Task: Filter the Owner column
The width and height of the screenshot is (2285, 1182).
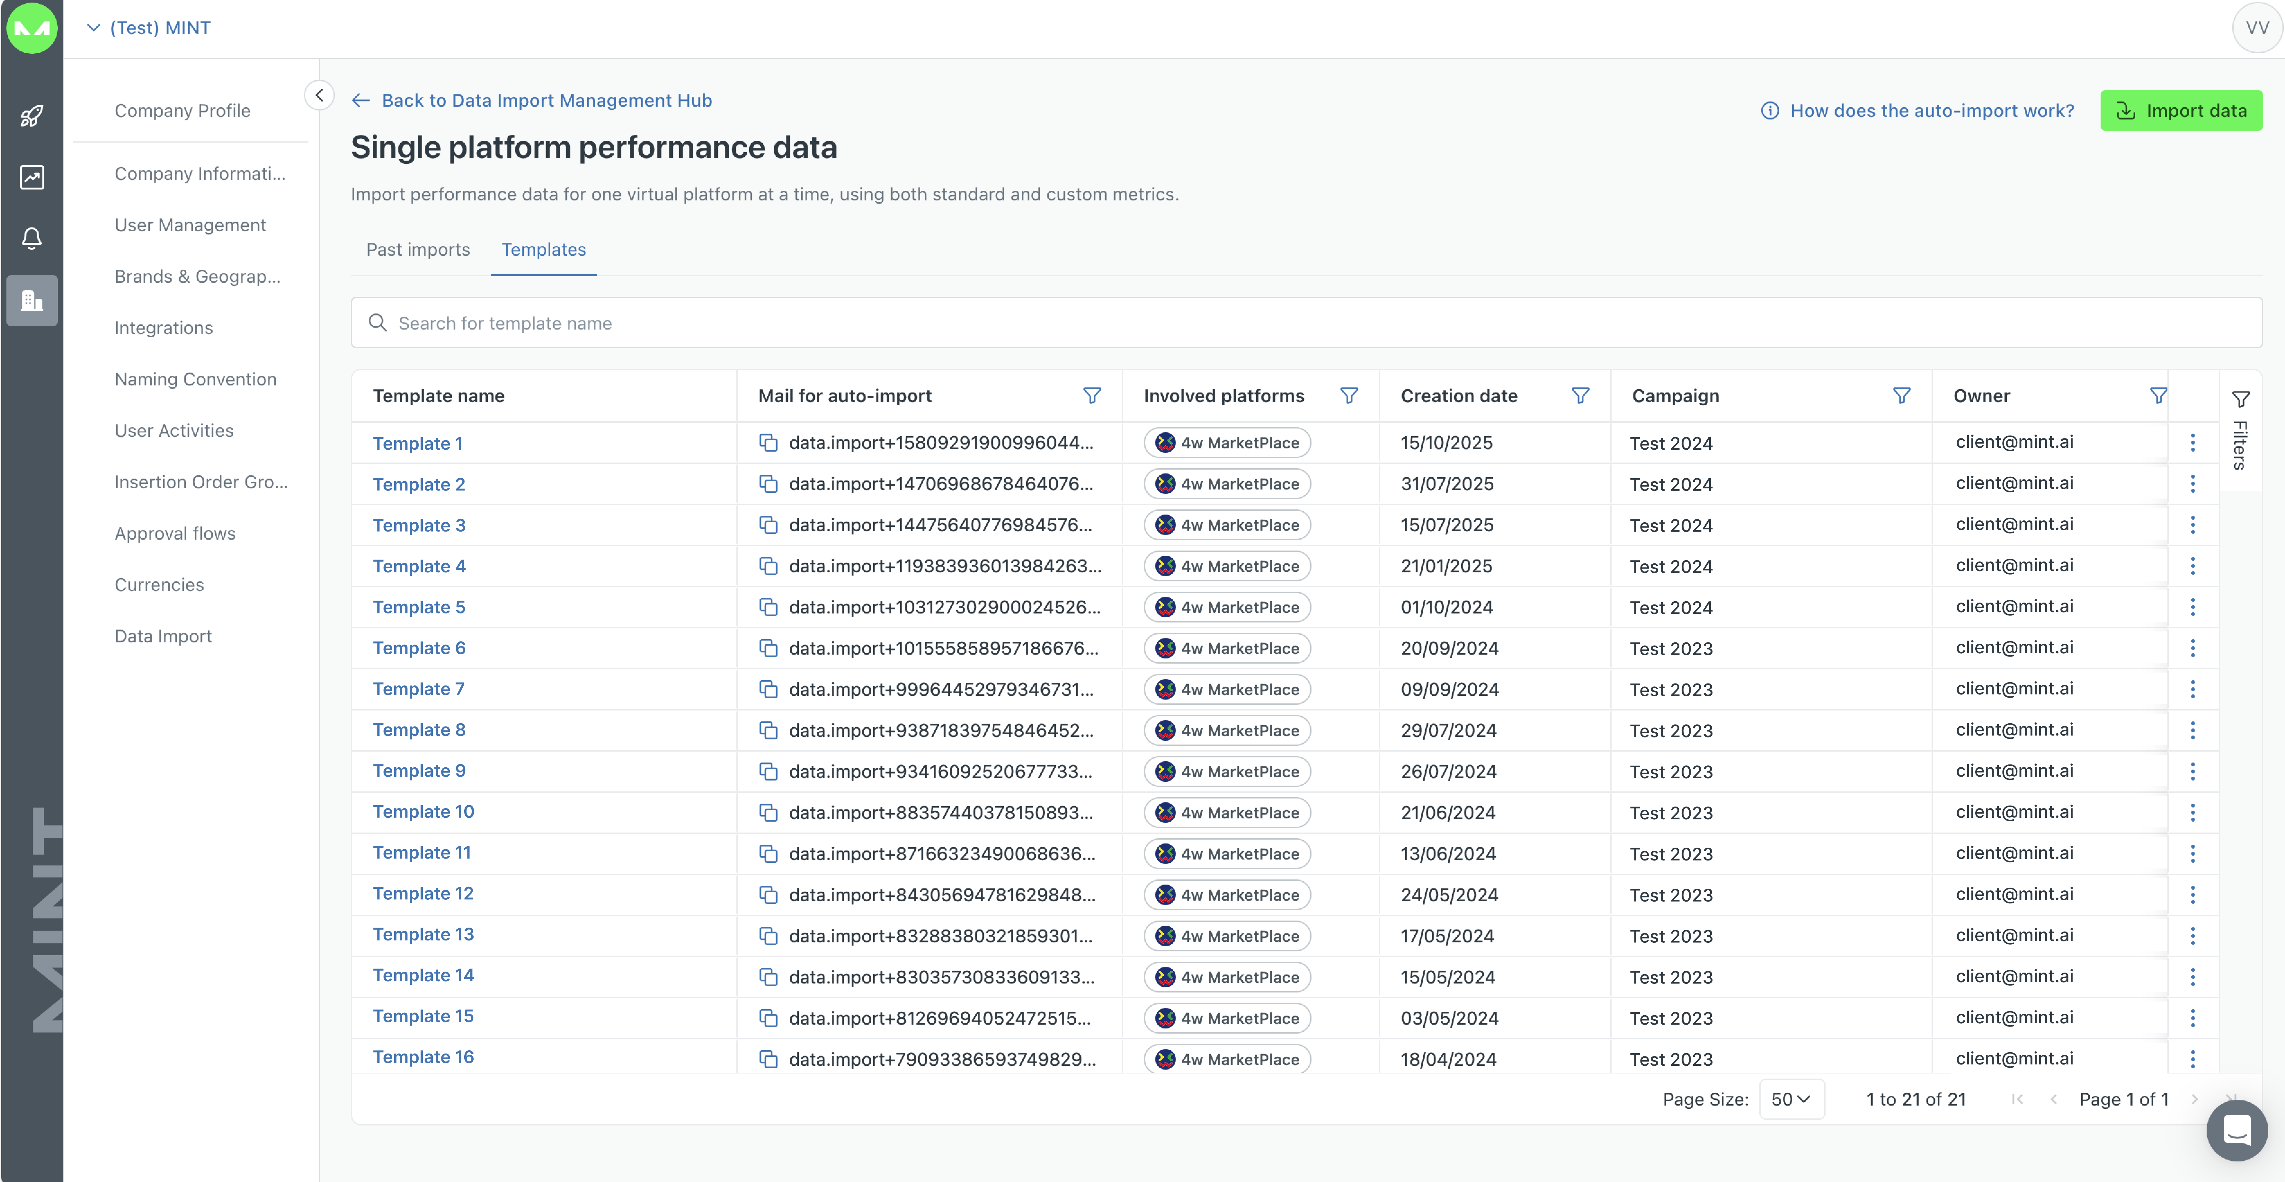Action: coord(2158,395)
